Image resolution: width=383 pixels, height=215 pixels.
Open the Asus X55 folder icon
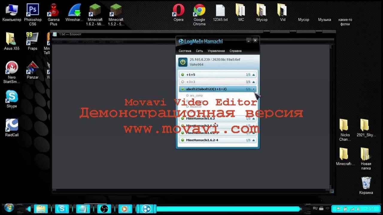click(x=12, y=41)
